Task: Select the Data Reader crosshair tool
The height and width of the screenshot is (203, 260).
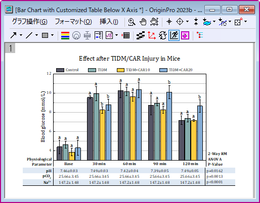Action: 169,22
